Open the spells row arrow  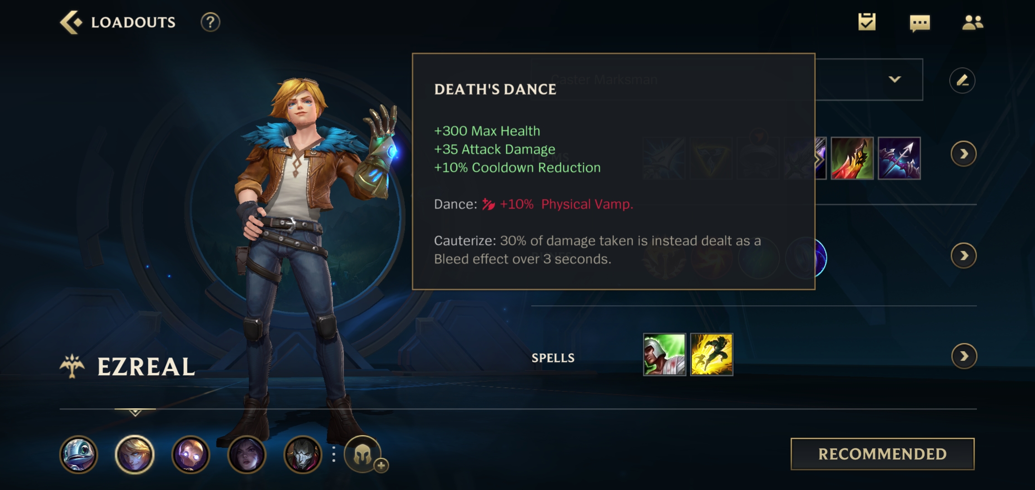(x=964, y=356)
